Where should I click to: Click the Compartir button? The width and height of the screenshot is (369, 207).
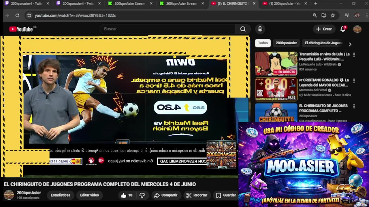pyautogui.click(x=166, y=195)
